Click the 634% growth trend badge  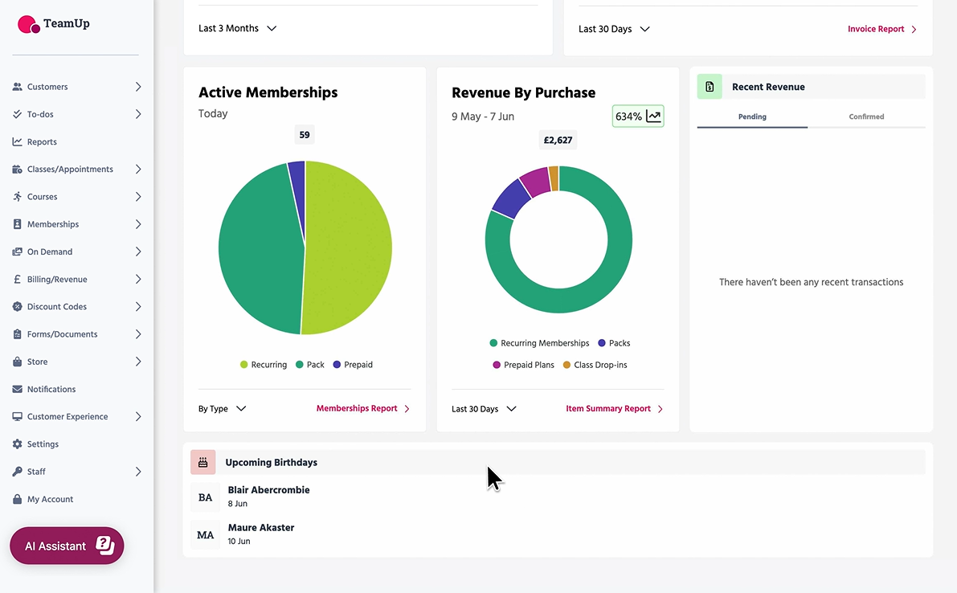click(638, 116)
